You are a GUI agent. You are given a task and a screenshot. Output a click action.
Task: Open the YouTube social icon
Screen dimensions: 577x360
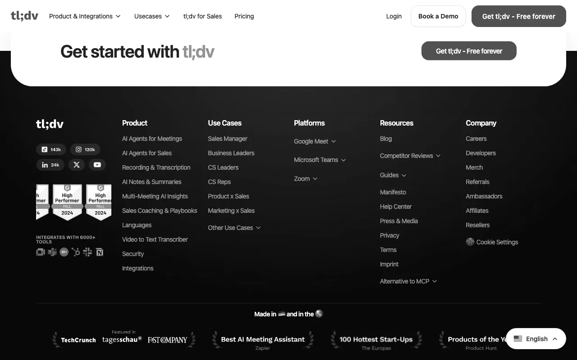point(97,165)
